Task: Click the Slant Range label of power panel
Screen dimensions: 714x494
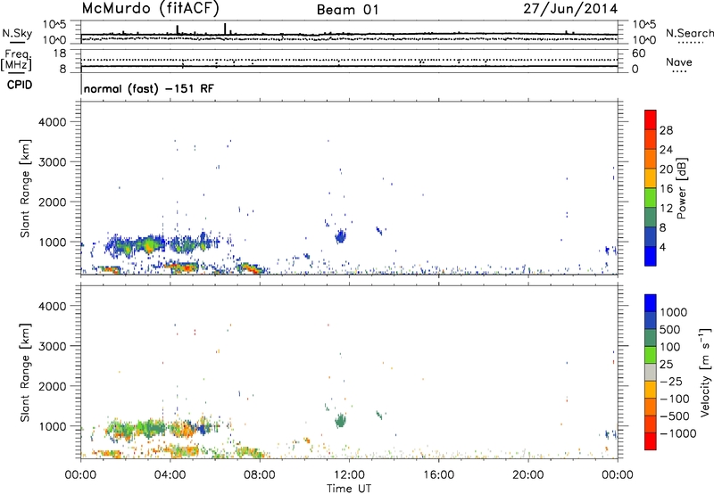Action: (x=25, y=188)
